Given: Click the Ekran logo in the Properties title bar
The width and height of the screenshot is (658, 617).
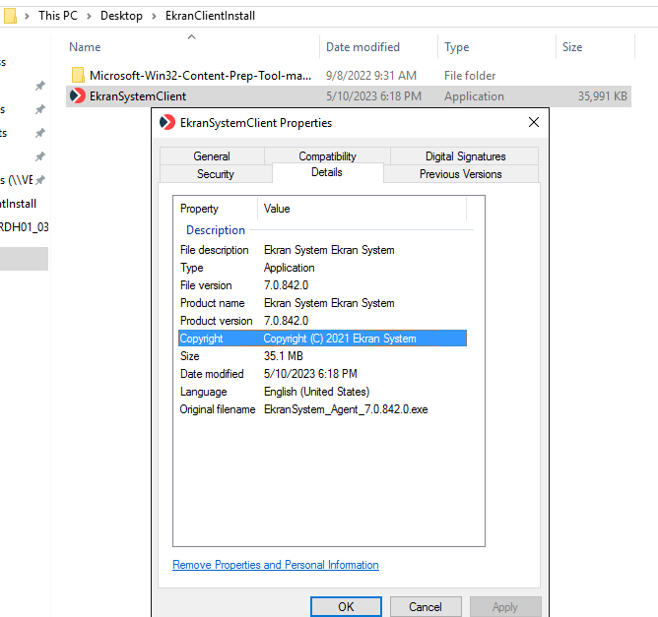Looking at the screenshot, I should coord(168,123).
